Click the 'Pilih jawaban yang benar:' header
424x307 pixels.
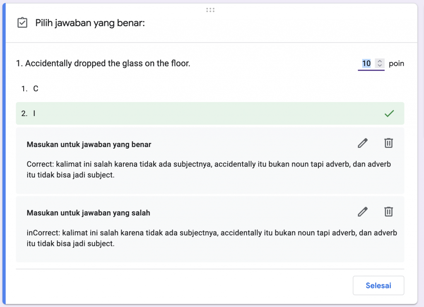click(x=90, y=23)
